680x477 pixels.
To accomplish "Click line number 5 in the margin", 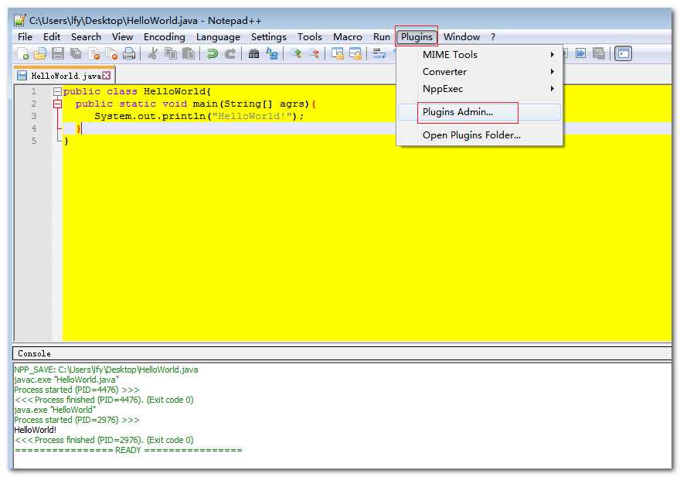I will click(x=33, y=141).
